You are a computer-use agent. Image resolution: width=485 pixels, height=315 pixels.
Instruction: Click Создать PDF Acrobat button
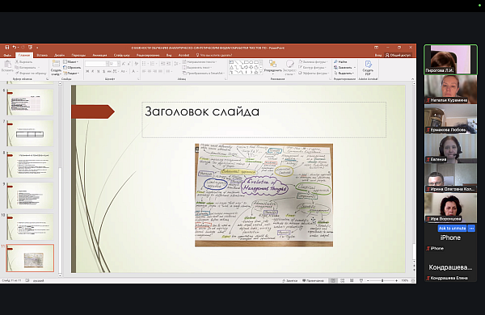368,68
